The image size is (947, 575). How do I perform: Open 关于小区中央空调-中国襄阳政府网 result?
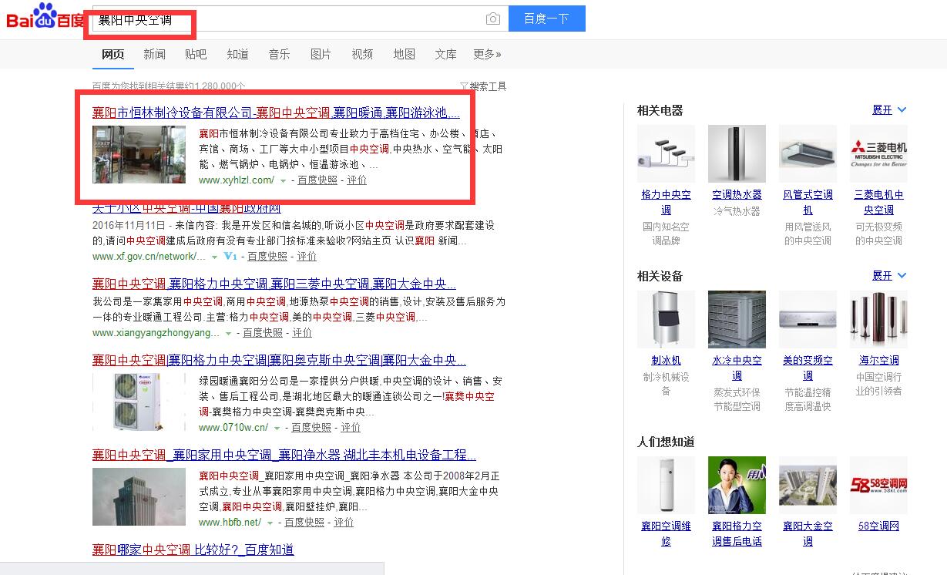point(186,209)
